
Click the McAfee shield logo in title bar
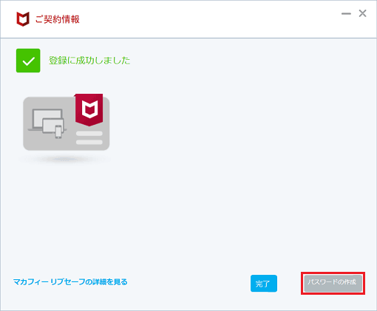23,19
